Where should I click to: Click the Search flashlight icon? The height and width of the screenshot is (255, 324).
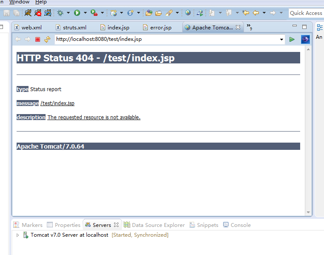pos(169,13)
